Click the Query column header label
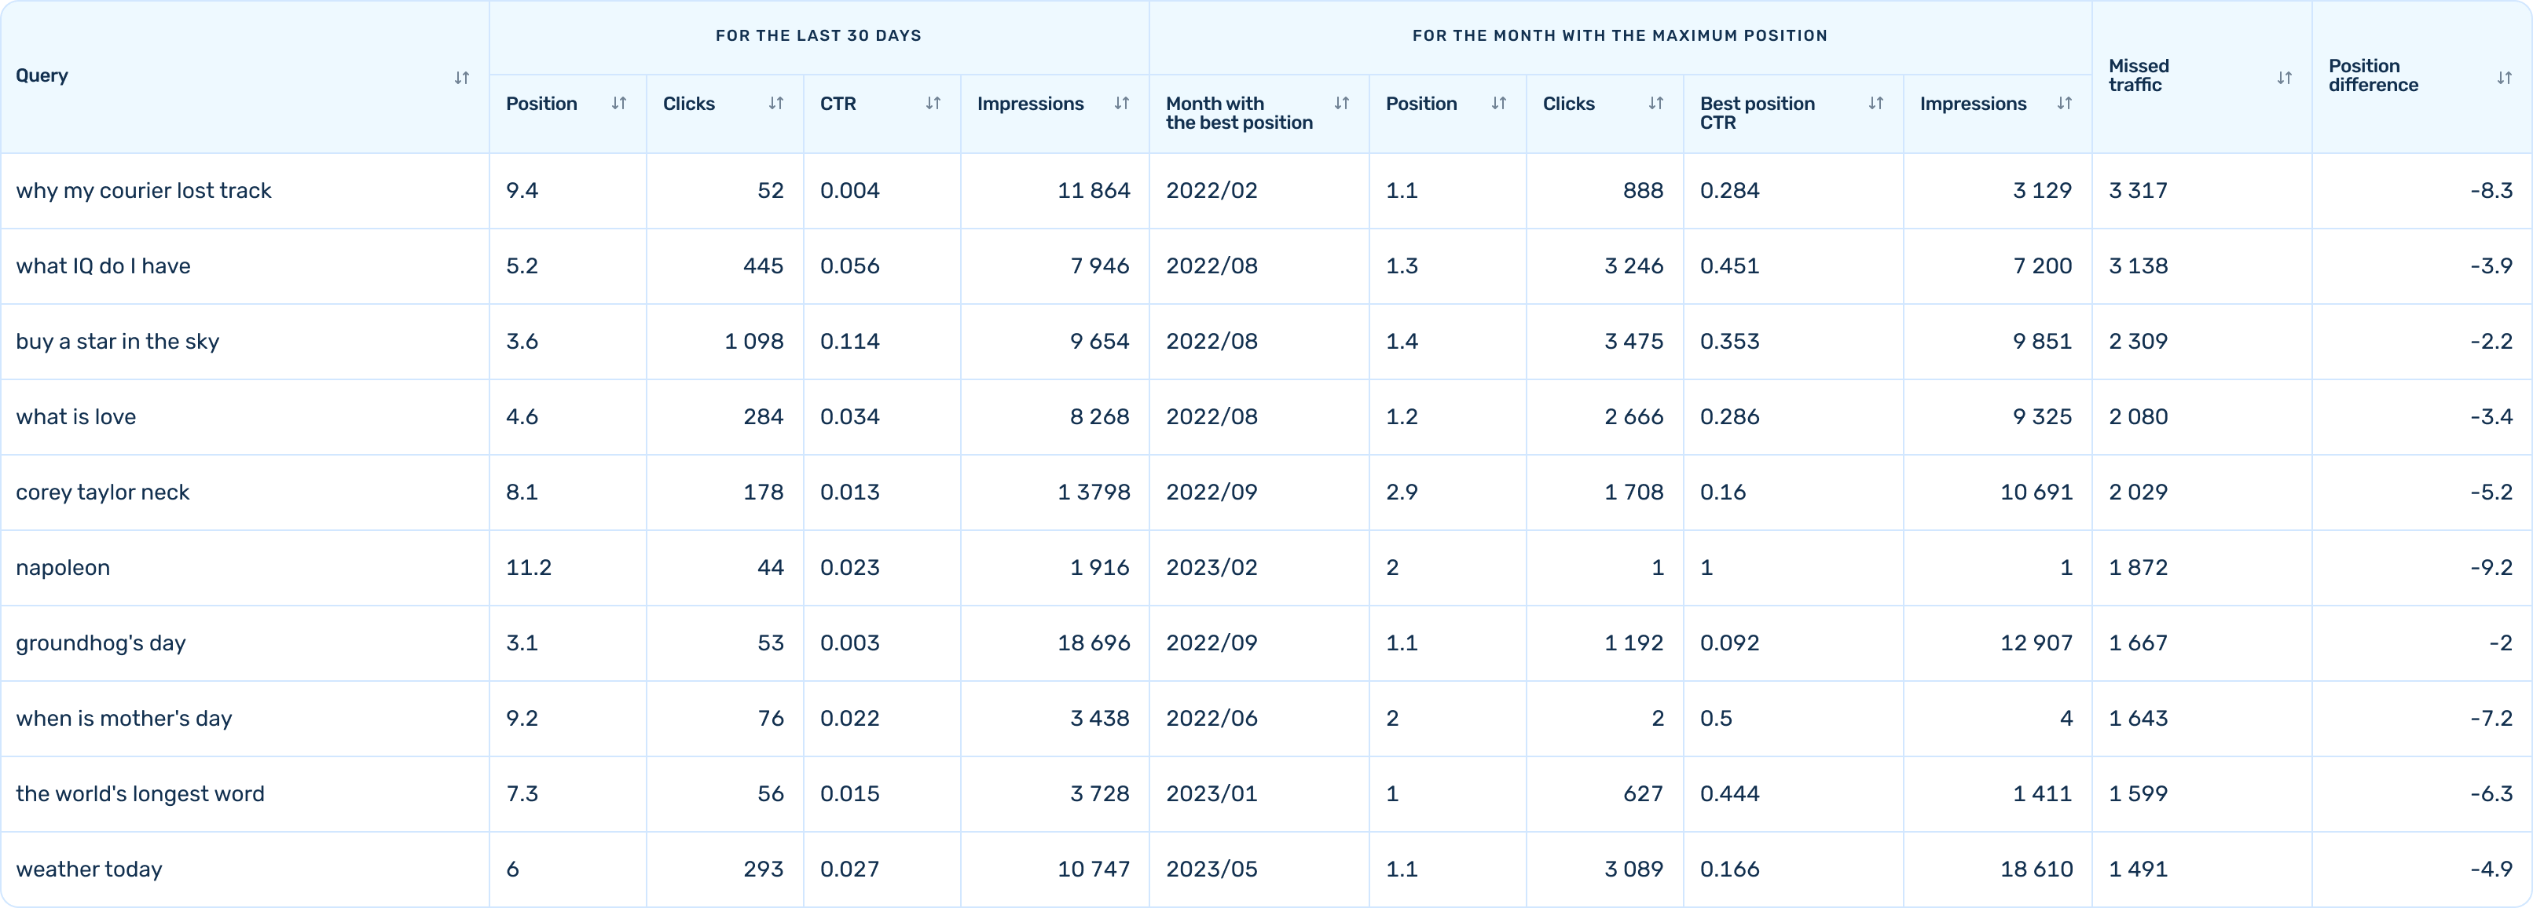Screen dimensions: 2533x908 (x=42, y=75)
